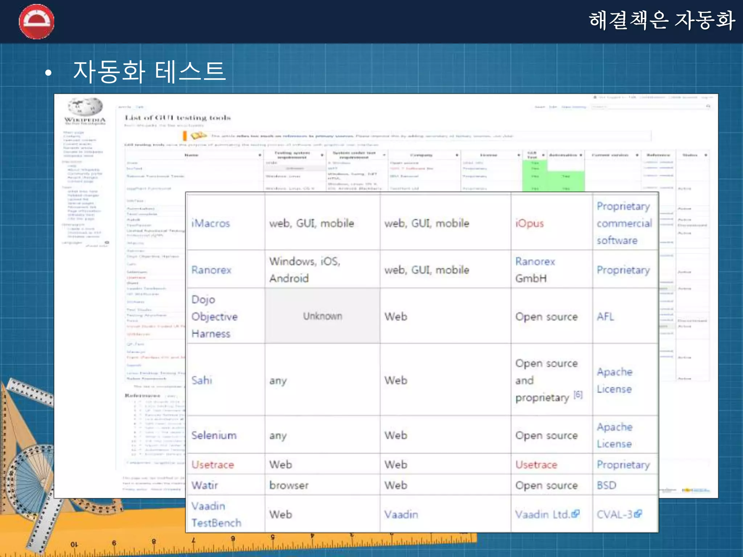
Task: Click the search magnifier icon
Action: (708, 106)
